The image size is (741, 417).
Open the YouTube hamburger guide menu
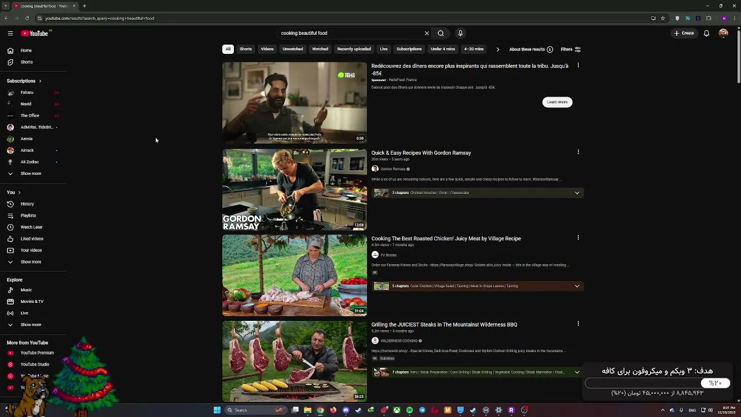click(10, 34)
